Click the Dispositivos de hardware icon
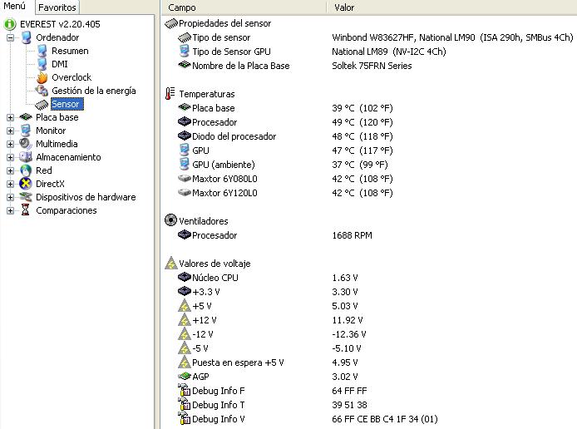Image resolution: width=577 pixels, height=429 pixels. click(x=26, y=197)
